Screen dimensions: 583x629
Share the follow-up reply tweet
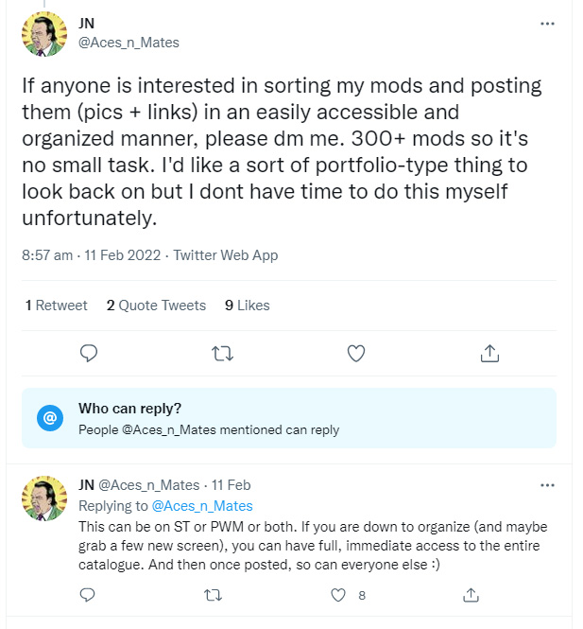pyautogui.click(x=472, y=595)
